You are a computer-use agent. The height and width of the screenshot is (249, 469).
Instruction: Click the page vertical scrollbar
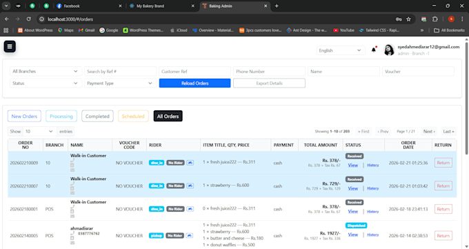467,99
